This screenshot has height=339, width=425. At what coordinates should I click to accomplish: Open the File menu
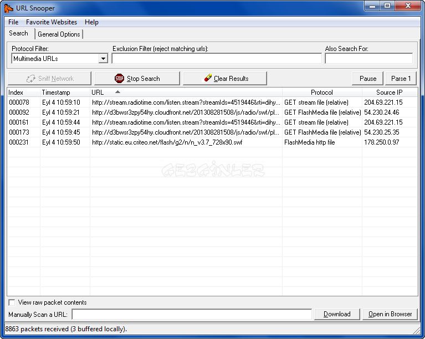coord(13,22)
